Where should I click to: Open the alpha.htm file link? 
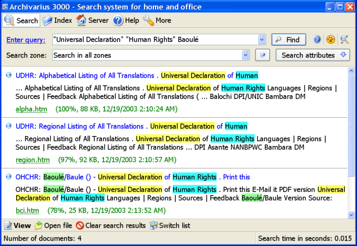point(31,109)
